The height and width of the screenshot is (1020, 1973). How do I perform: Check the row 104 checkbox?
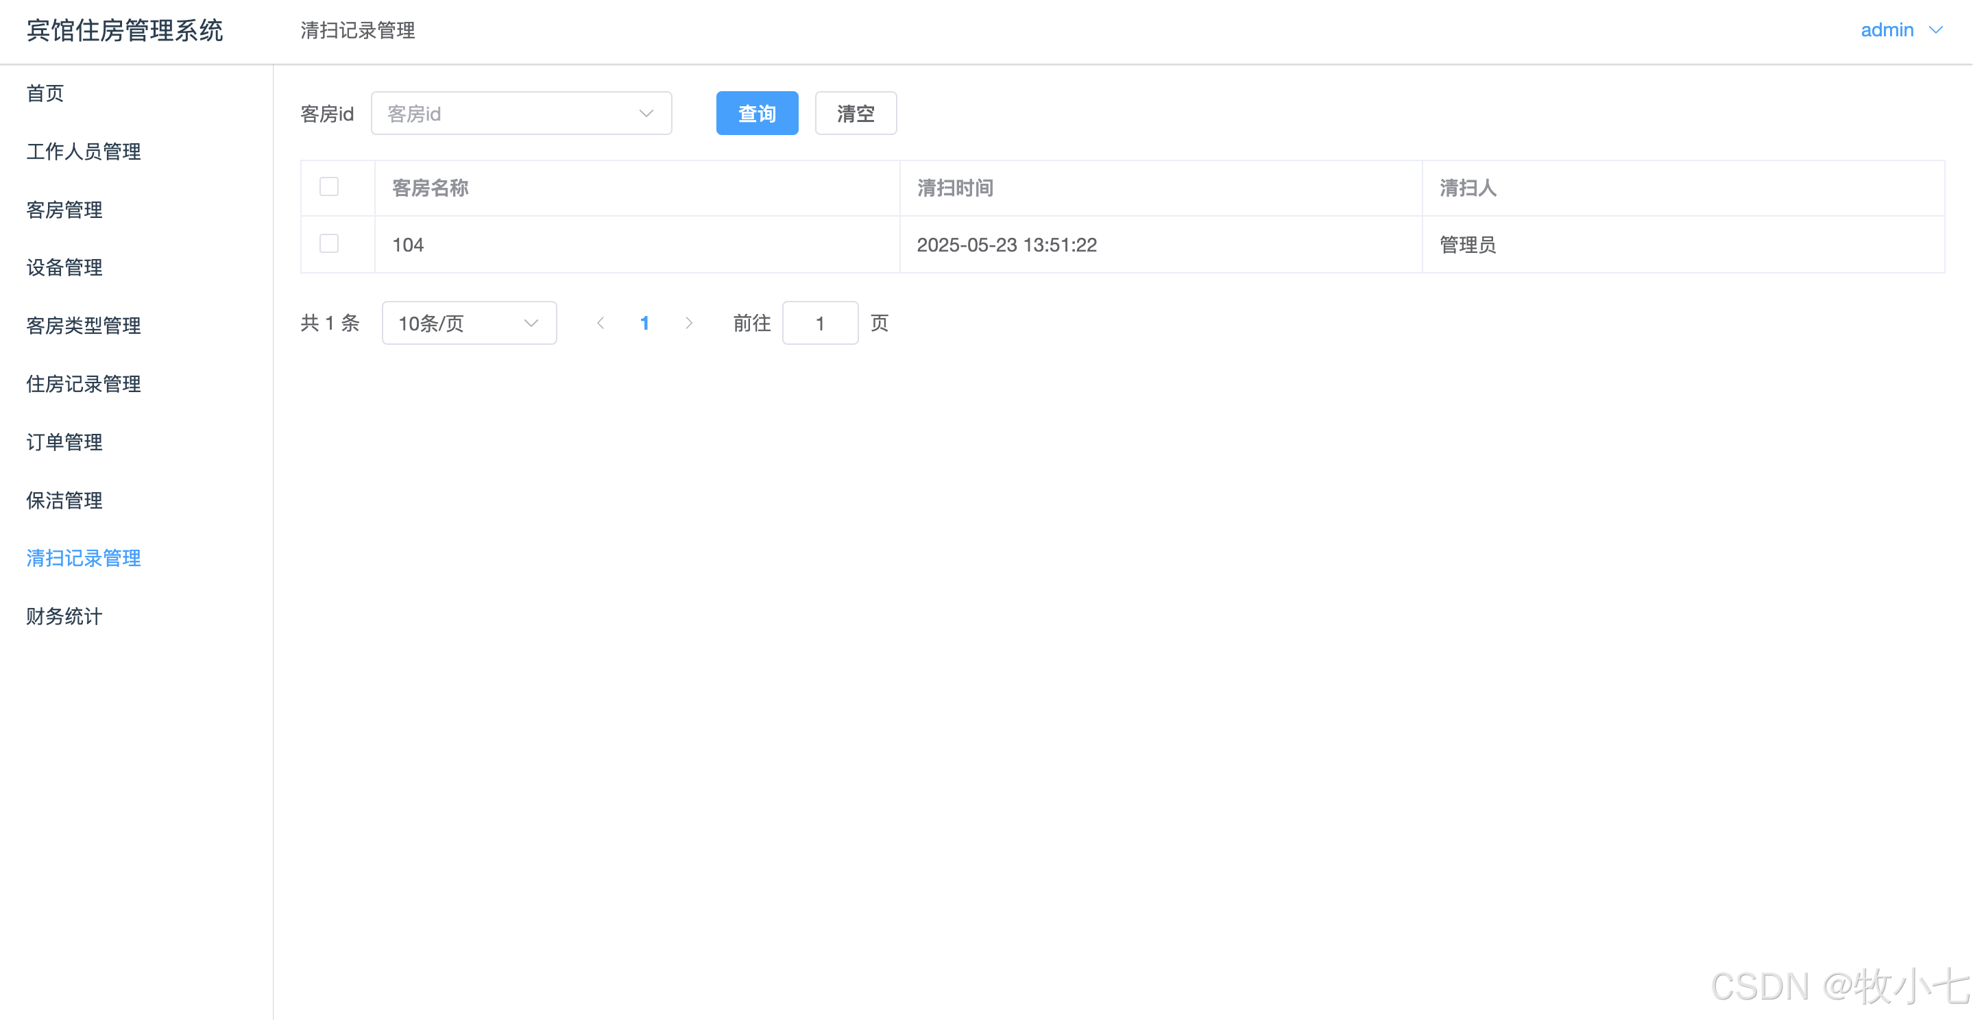(328, 243)
